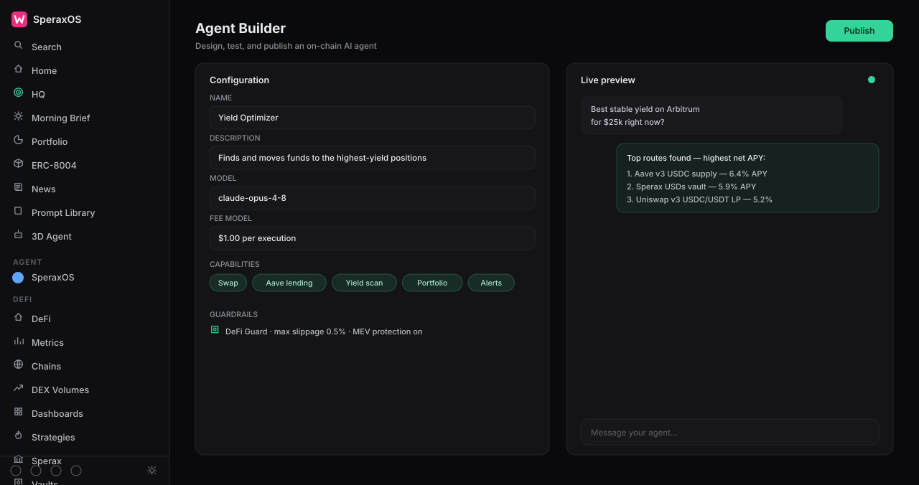The width and height of the screenshot is (919, 485).
Task: Click the 'GUARDRAILS' section label
Action: tap(233, 314)
